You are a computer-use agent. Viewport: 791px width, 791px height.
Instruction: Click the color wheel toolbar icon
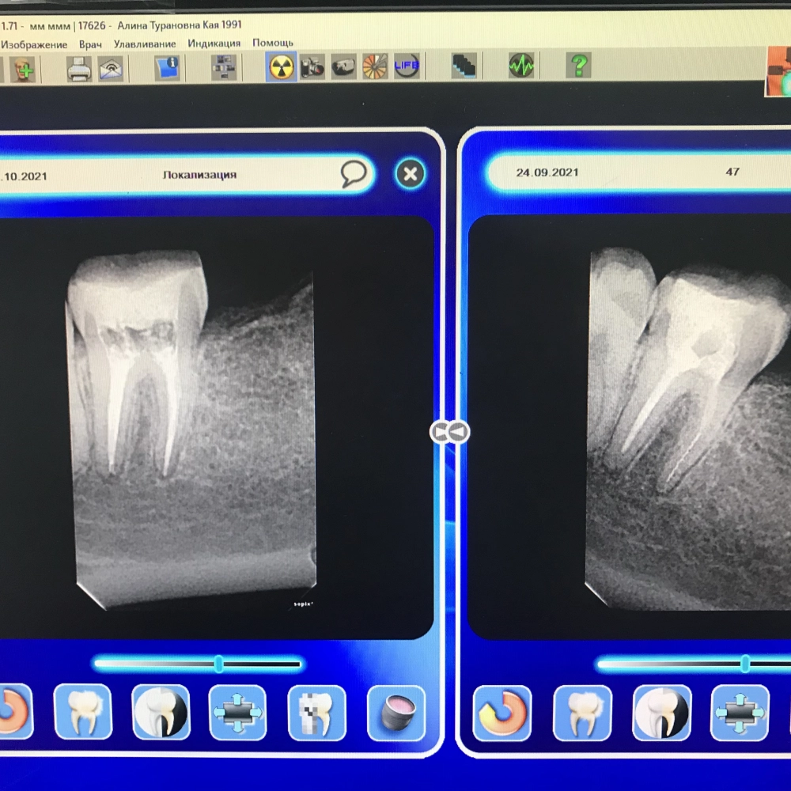coord(375,66)
